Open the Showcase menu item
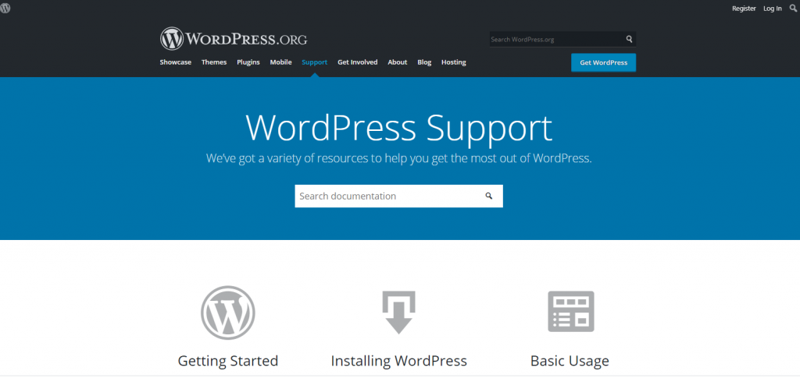The width and height of the screenshot is (800, 378). click(x=176, y=62)
